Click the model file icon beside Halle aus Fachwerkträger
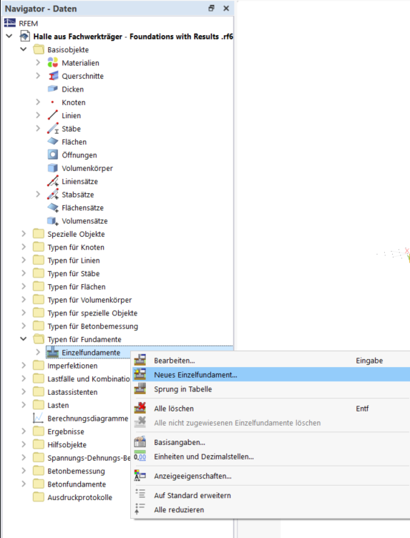This screenshot has width=410, height=538. pos(24,36)
